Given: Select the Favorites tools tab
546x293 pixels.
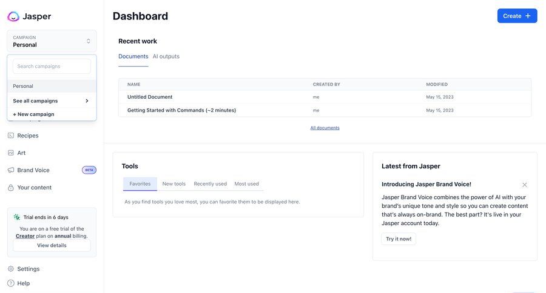Looking at the screenshot, I should tap(140, 184).
